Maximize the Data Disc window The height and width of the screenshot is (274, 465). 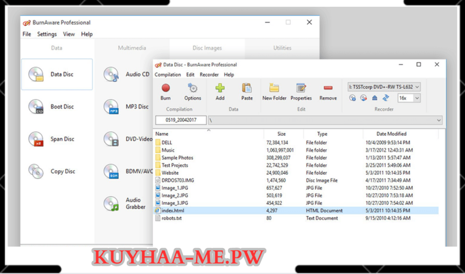coord(418,65)
